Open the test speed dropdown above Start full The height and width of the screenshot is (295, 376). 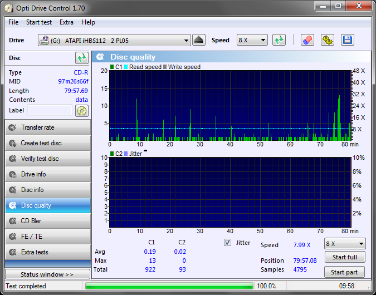[x=345, y=244]
